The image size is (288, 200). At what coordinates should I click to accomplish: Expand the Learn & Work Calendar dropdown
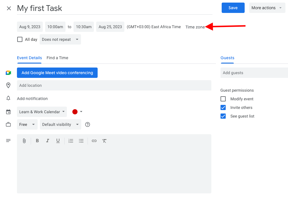[42, 112]
